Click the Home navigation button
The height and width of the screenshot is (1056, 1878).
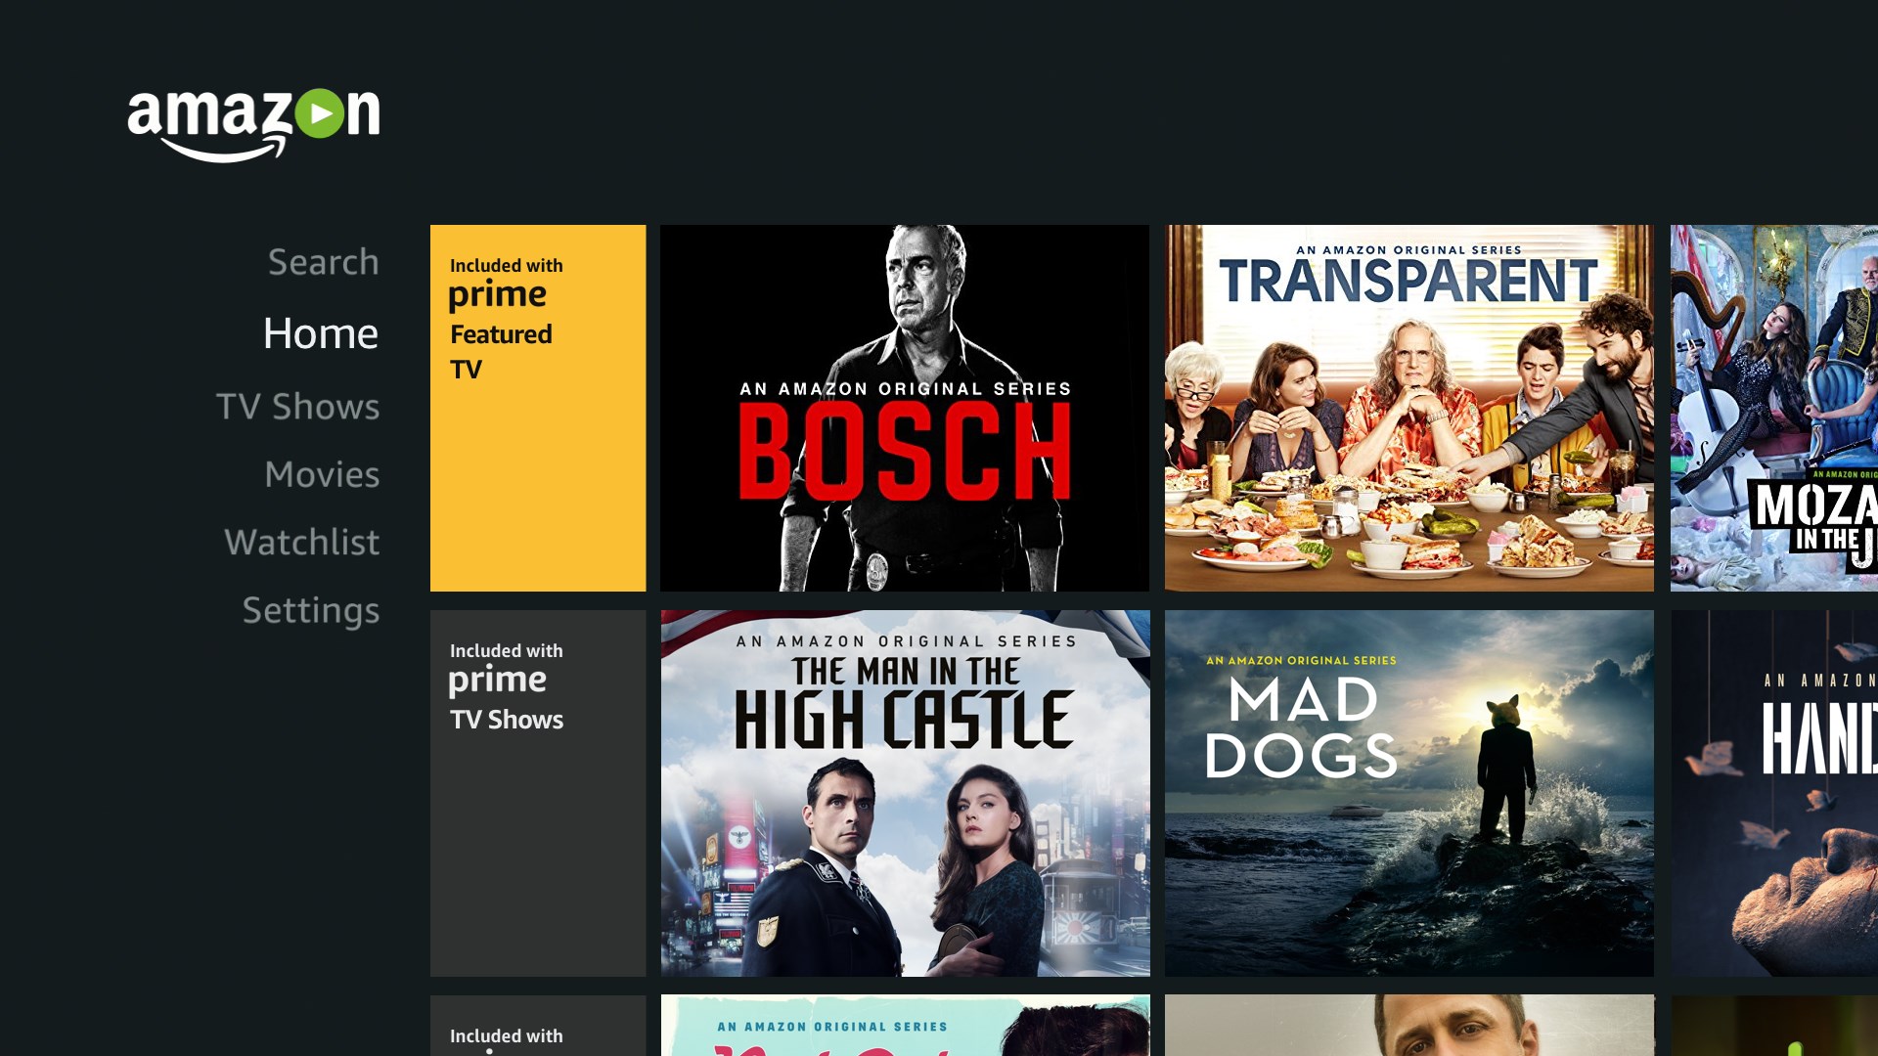pyautogui.click(x=320, y=334)
